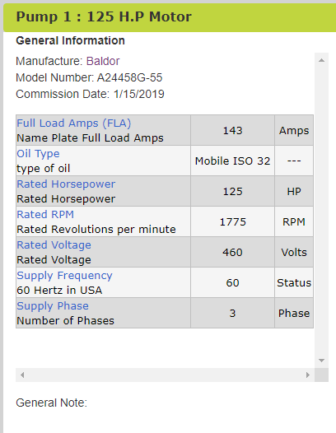Click the horizontal scrollbar track
This screenshot has width=336, height=433.
point(165,375)
